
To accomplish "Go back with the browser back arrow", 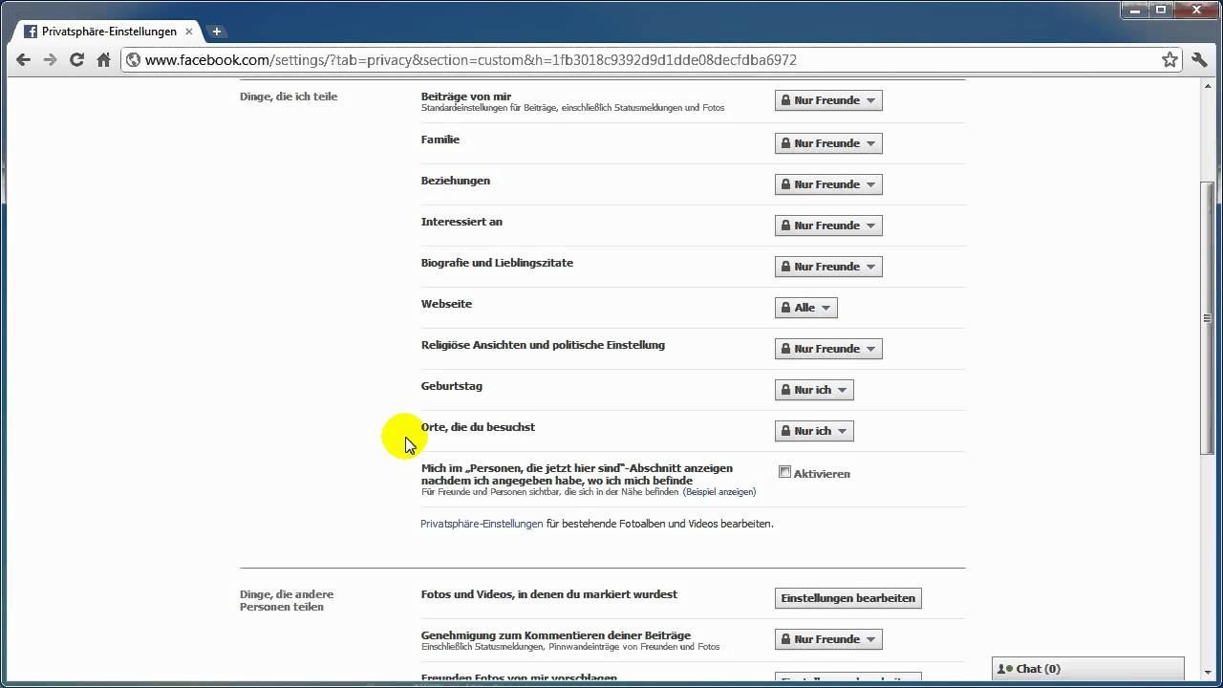I will pos(23,59).
